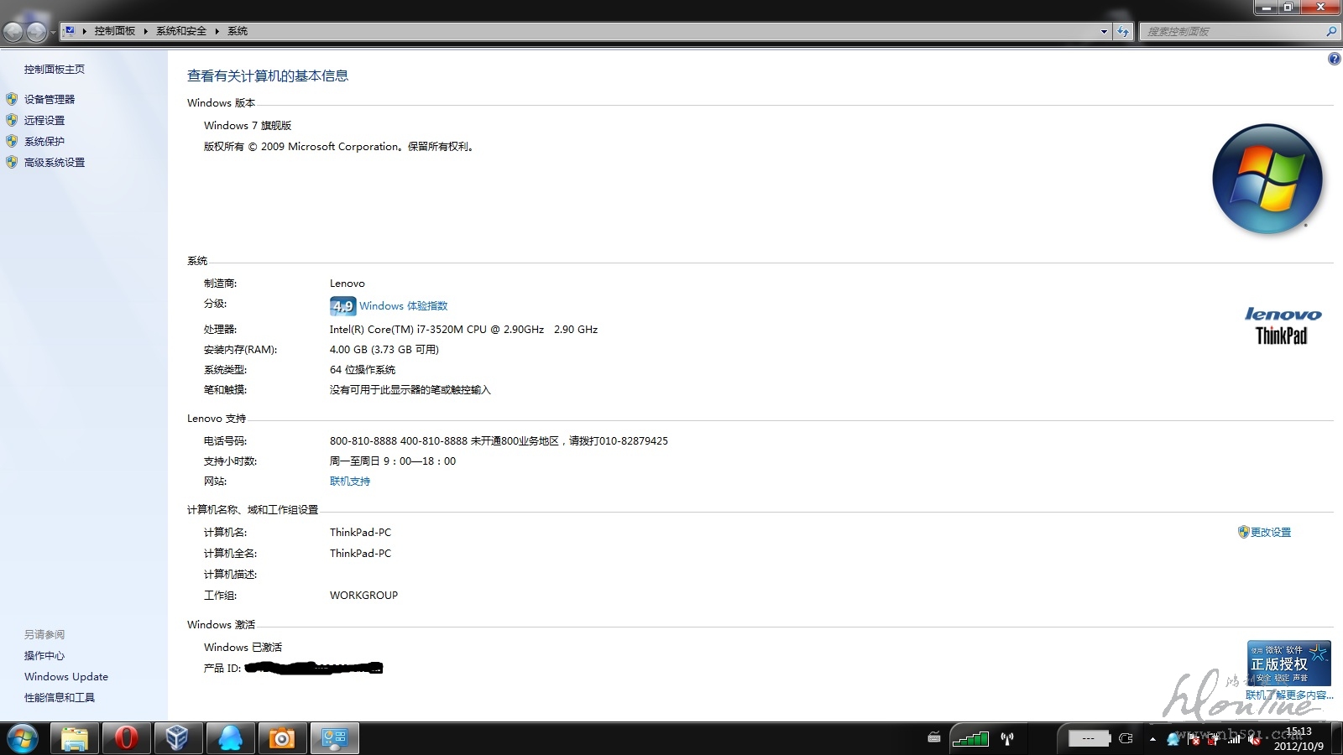Expand the arrow after 系统和安全 breadcrumb
Screen dimensions: 1343x755
coord(217,31)
